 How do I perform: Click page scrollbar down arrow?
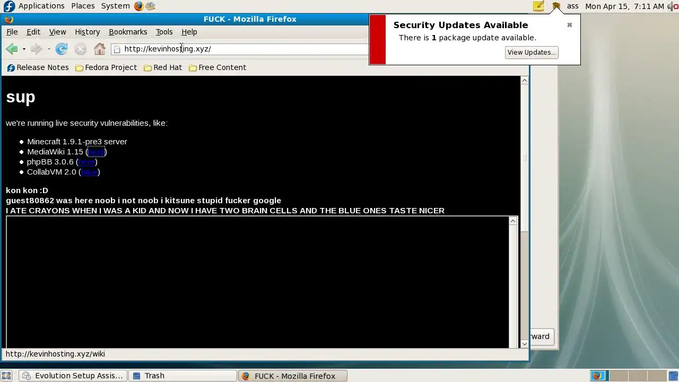click(525, 344)
